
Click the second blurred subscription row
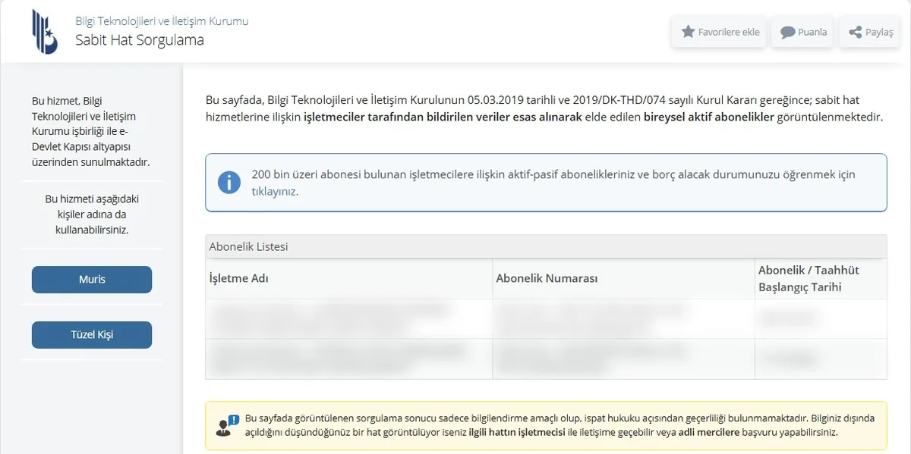tap(546, 359)
